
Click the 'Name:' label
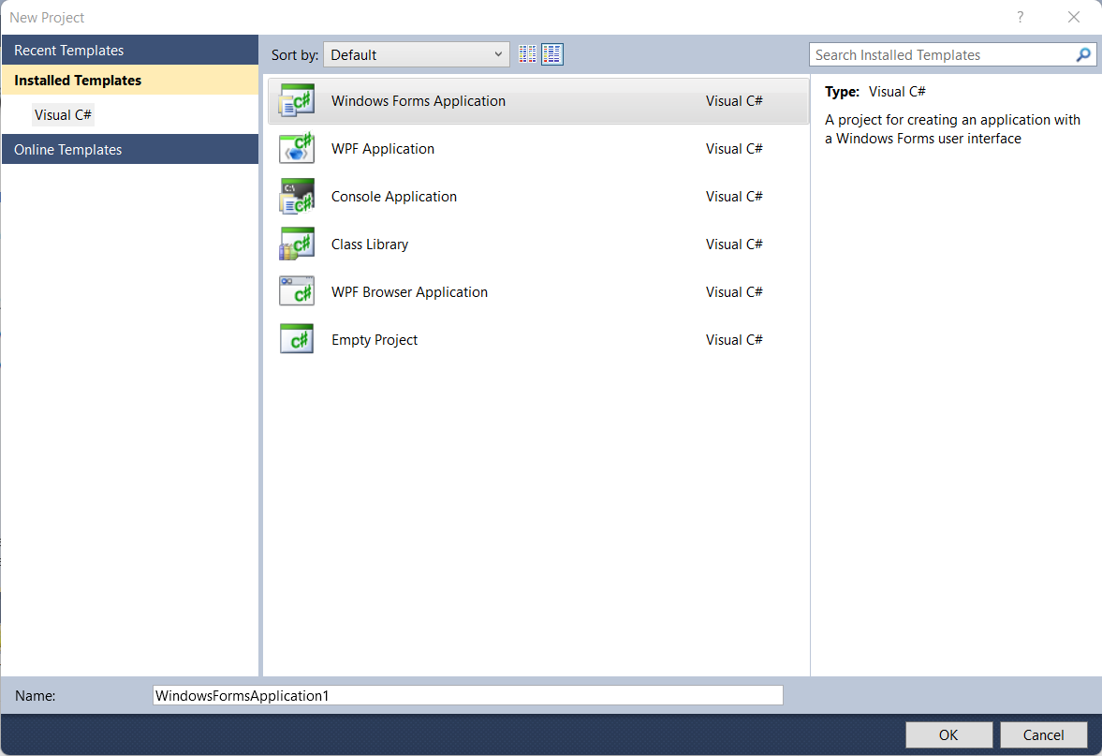tap(36, 695)
